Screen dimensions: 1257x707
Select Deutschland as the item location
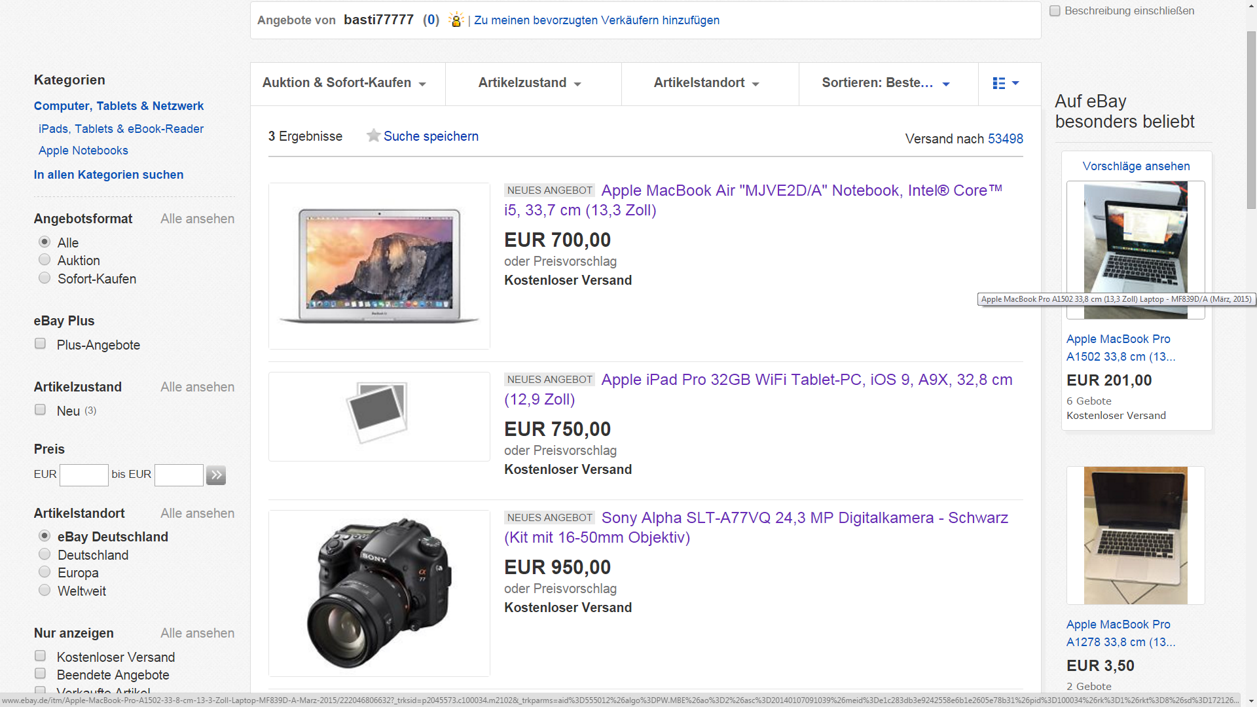pos(45,554)
